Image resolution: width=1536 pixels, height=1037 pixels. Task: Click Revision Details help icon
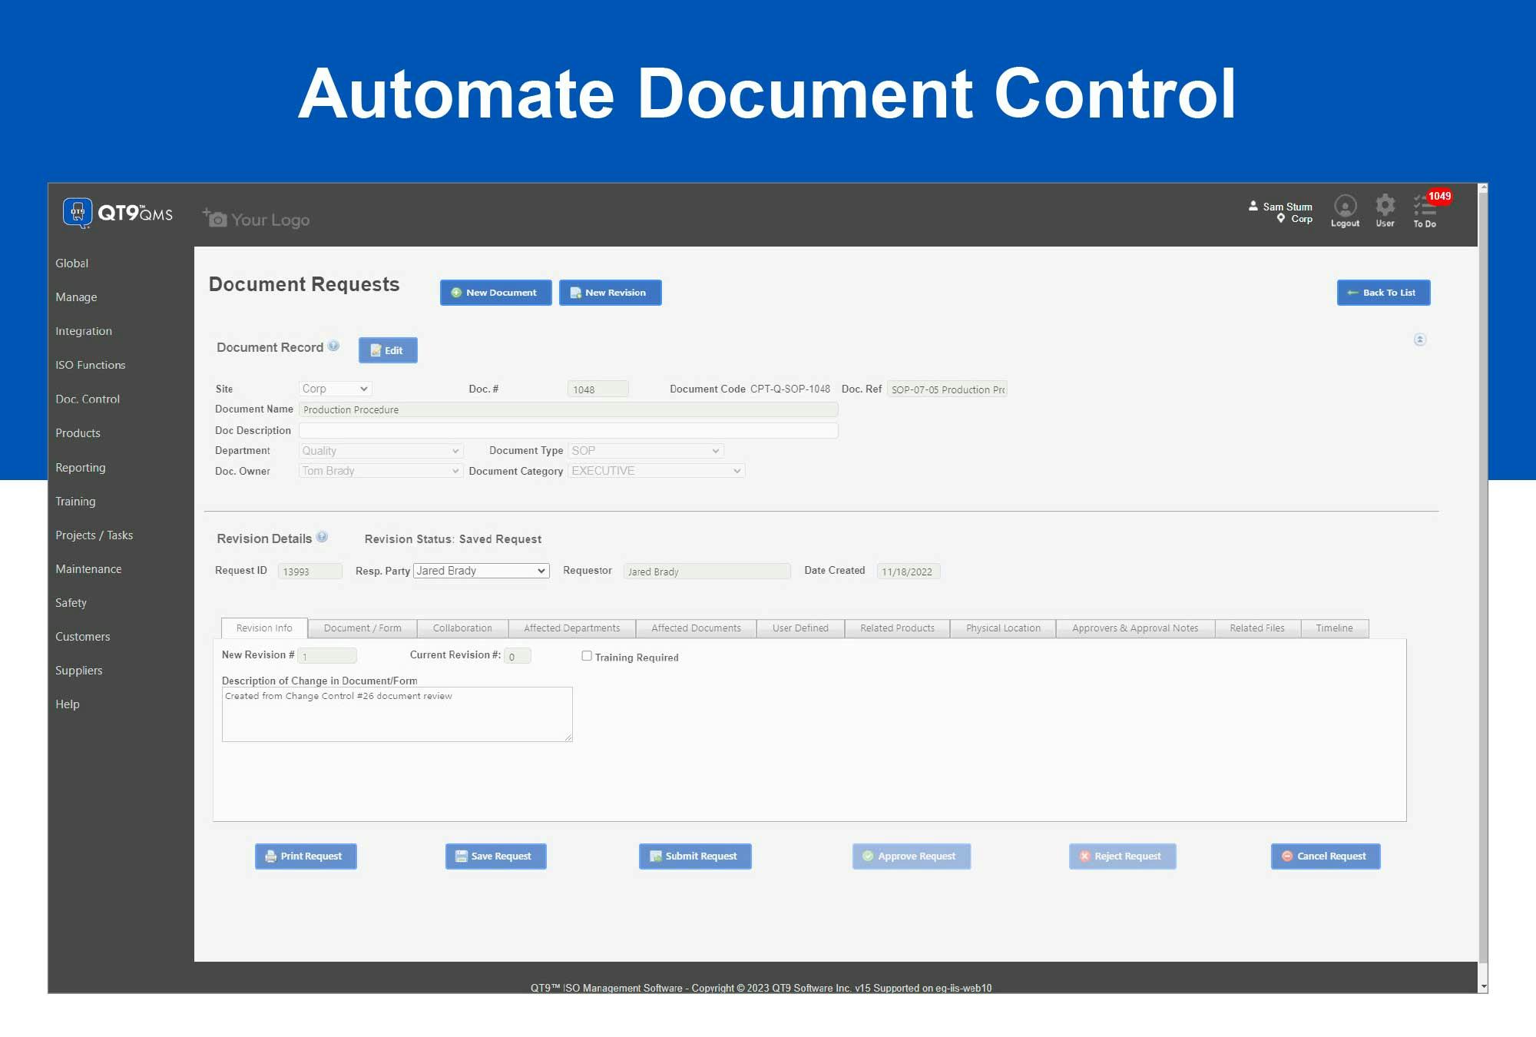(x=322, y=537)
